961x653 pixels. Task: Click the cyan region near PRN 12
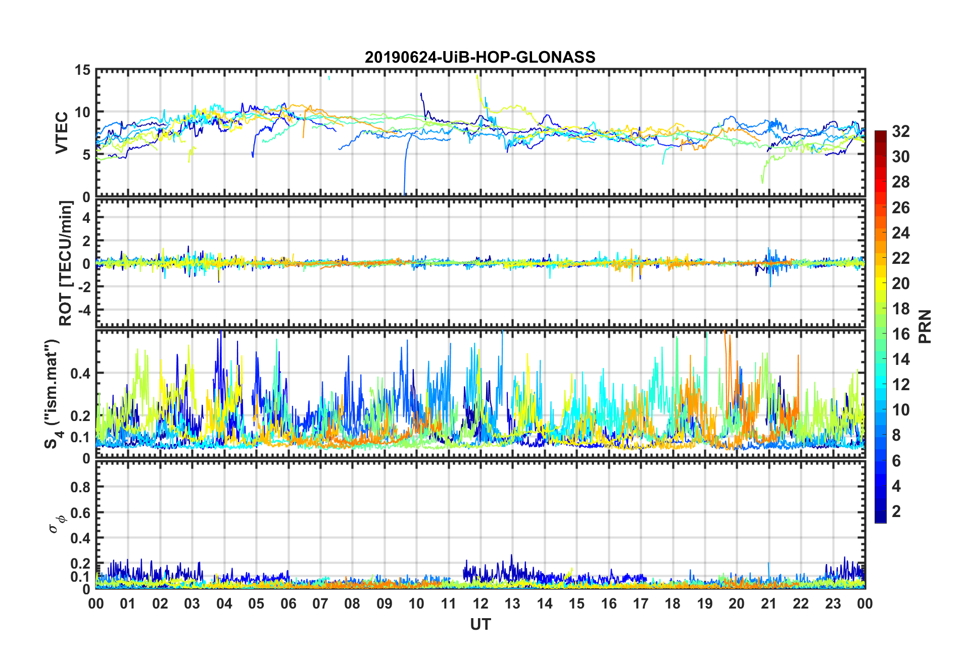[881, 385]
